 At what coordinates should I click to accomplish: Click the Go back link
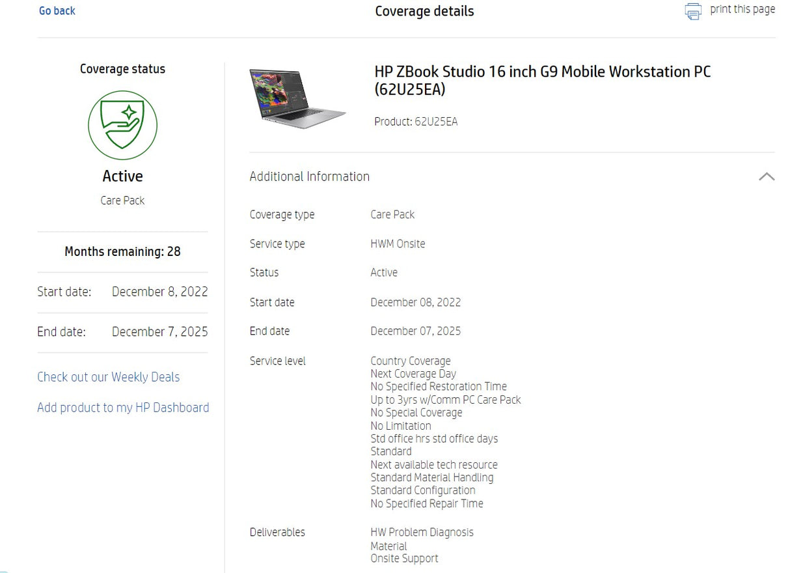(57, 10)
